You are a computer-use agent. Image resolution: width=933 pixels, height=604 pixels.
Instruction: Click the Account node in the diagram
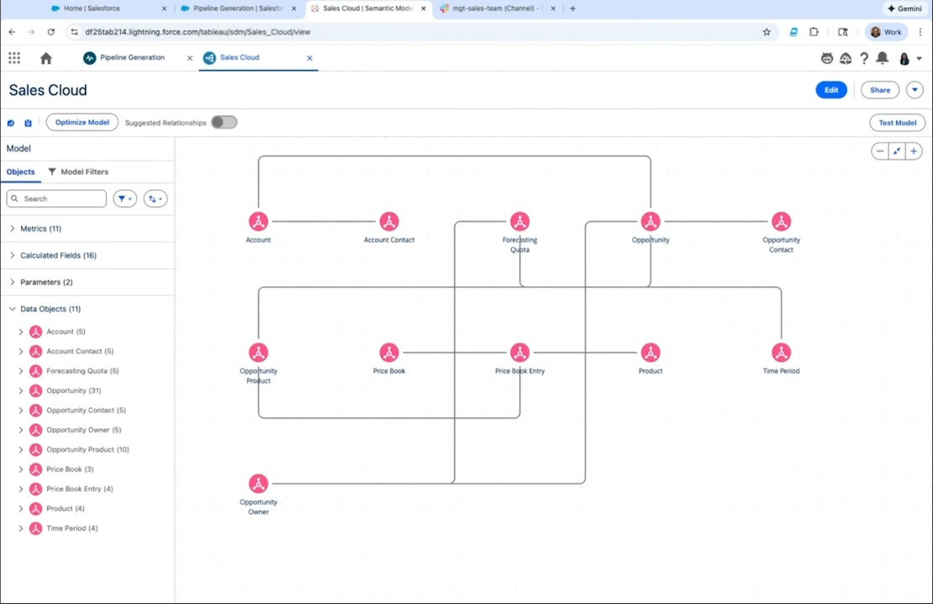258,221
